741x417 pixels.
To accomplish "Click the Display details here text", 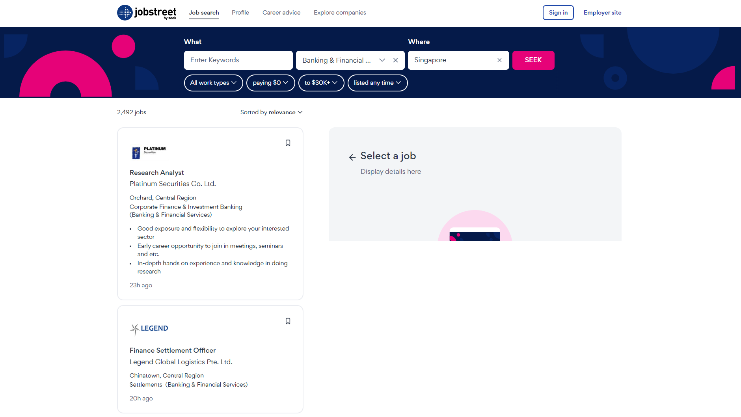I will coord(391,171).
